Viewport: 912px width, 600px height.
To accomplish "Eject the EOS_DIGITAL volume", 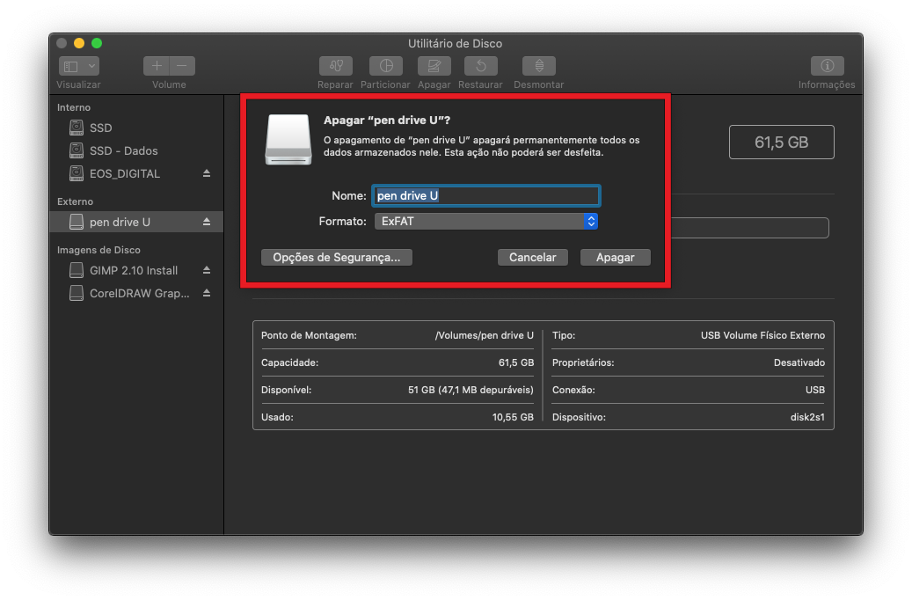I will tap(207, 173).
